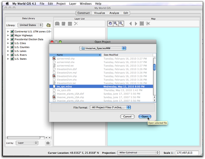The width and height of the screenshot is (205, 159).
Task: Click Invasive_plants_USA.shp file row
Action: coord(101,97)
